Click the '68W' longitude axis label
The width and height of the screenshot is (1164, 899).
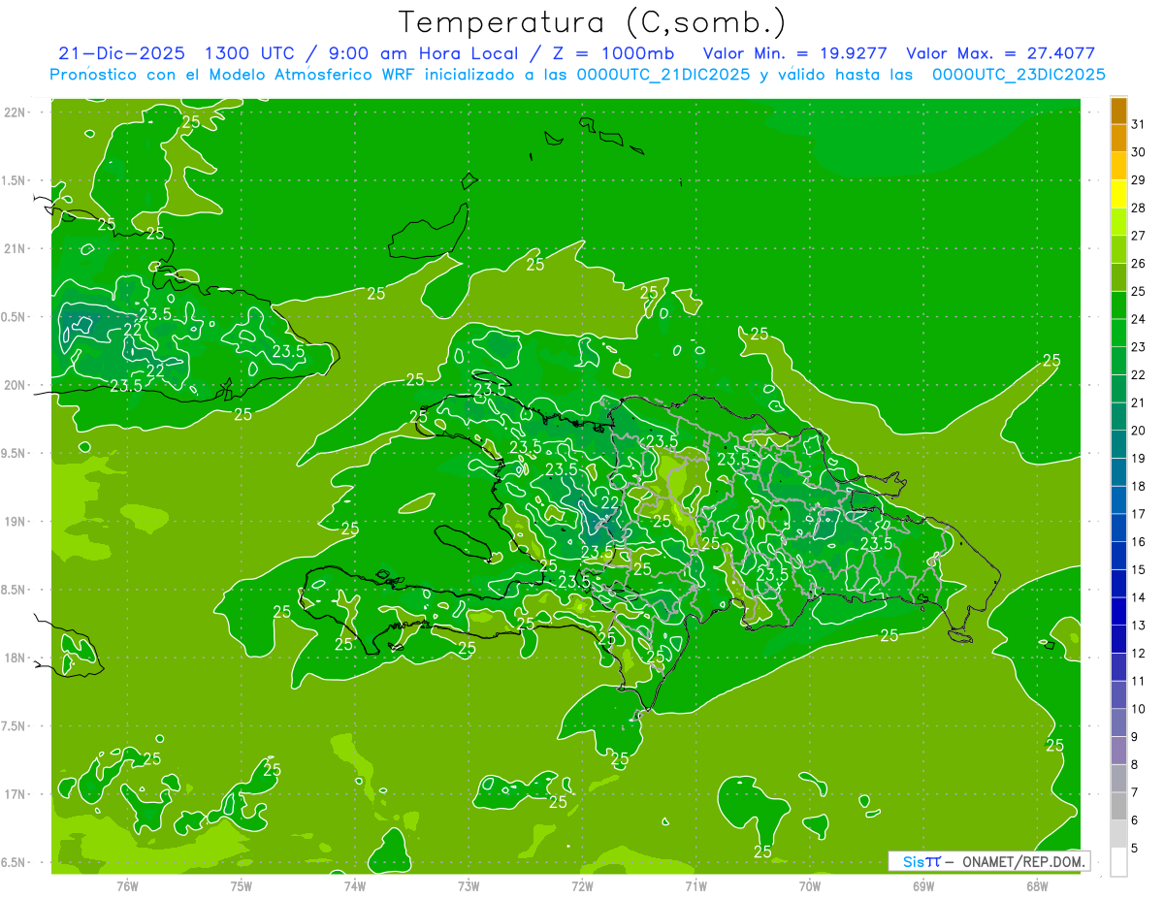pyautogui.click(x=1037, y=885)
